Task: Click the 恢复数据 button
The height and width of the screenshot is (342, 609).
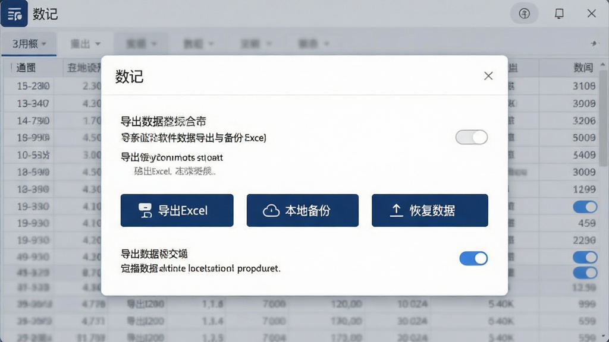Action: [x=429, y=210]
